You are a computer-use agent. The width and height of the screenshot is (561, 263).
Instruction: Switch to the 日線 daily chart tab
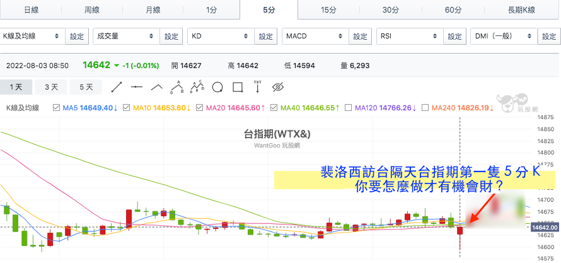[x=31, y=10]
